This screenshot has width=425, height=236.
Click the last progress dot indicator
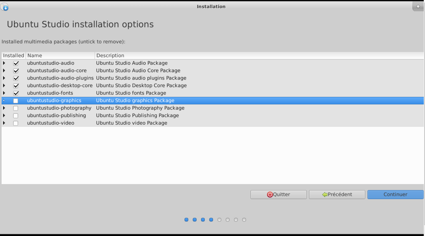244,220
